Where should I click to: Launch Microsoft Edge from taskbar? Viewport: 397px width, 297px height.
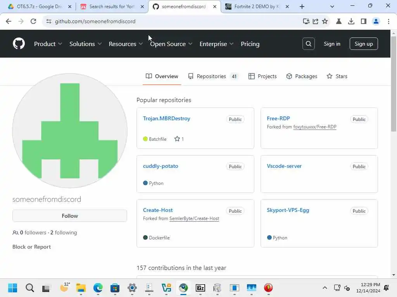98,288
